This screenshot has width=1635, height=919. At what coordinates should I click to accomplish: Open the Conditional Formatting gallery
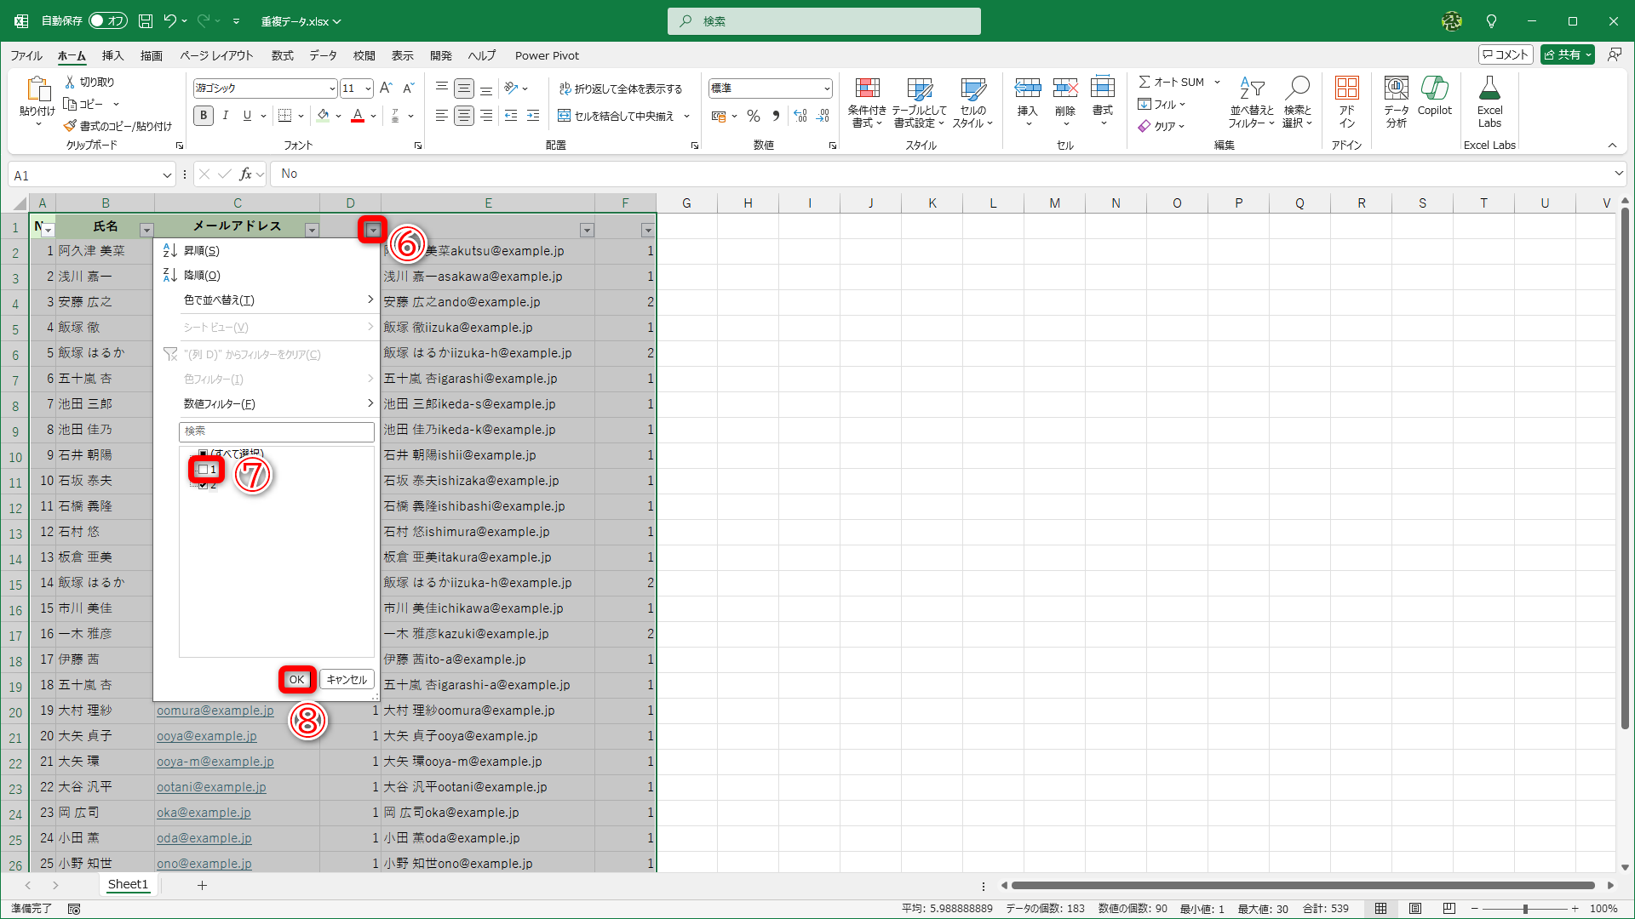pyautogui.click(x=868, y=102)
